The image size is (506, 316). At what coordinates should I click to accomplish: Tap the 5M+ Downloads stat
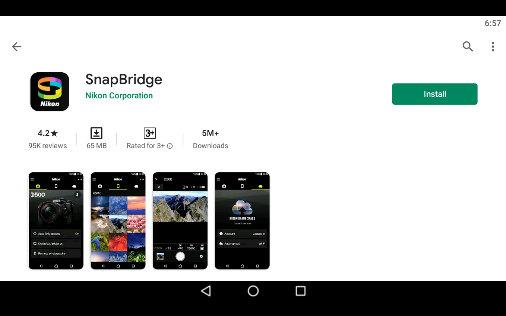[x=210, y=139]
